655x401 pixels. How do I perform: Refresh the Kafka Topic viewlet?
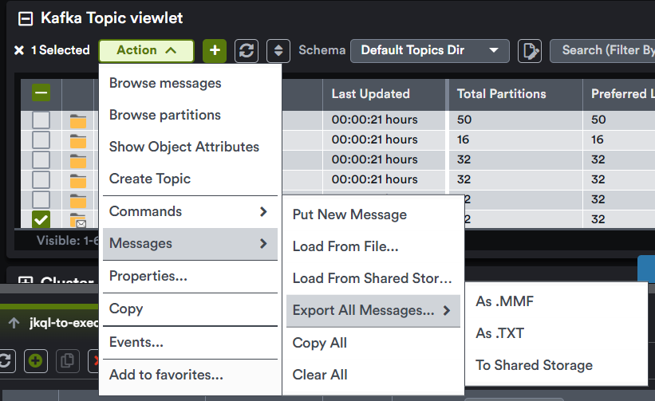(247, 50)
